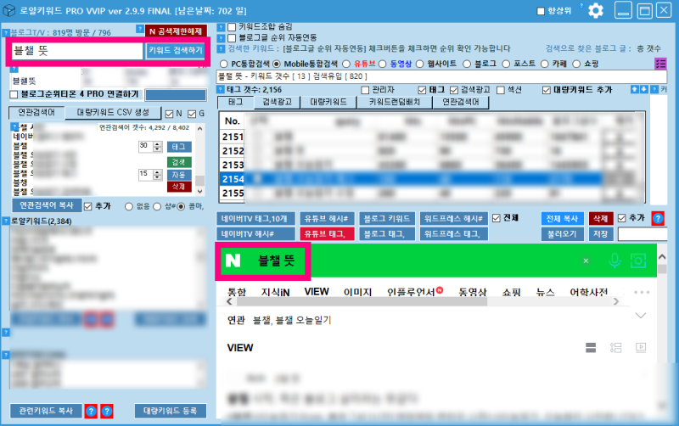Viewport: 679px width, 426px height.
Task: Open settings via the gear icon
Action: (x=596, y=10)
